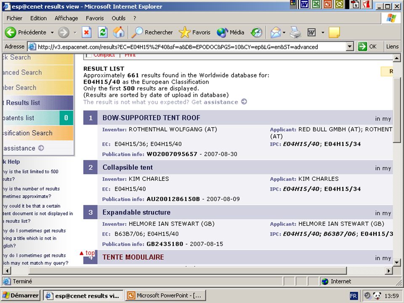The width and height of the screenshot is (404, 303).
Task: Open the Mail button dropdown arrow
Action: point(284,32)
